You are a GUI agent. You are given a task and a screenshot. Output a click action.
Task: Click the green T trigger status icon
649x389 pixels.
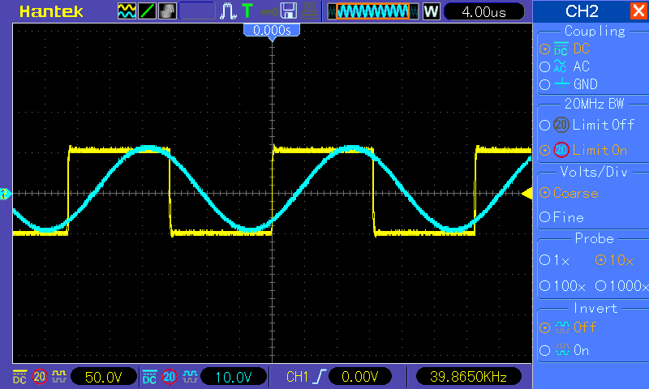coord(247,11)
